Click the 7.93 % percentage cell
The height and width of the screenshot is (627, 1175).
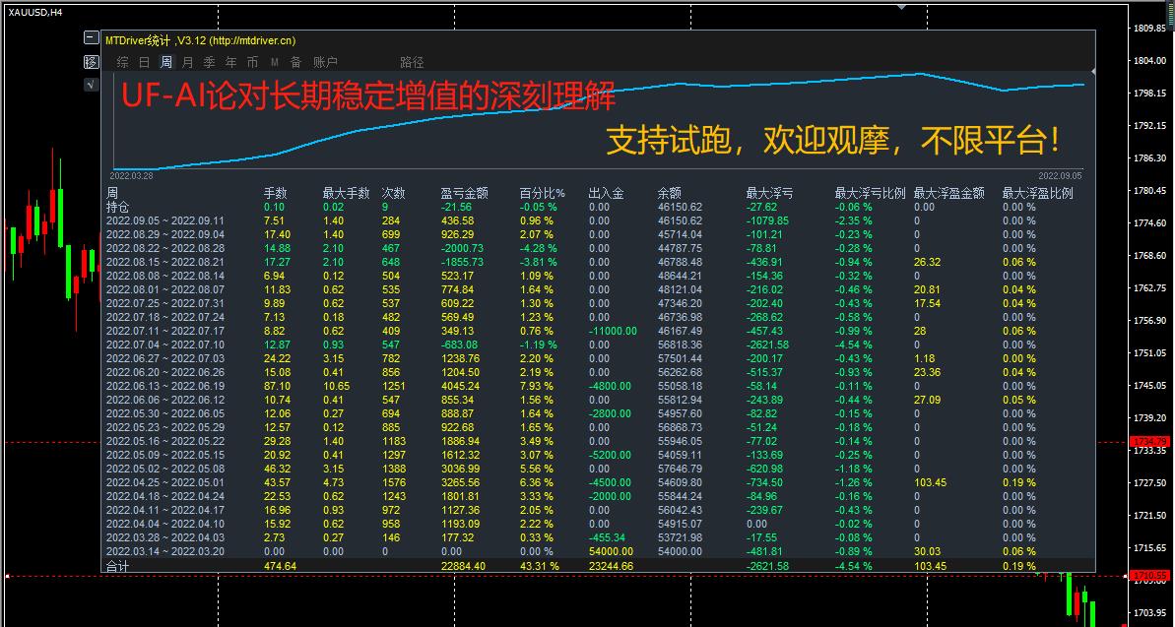[538, 386]
